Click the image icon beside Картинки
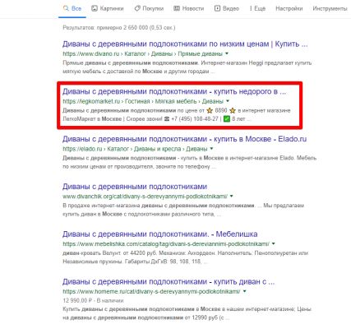This screenshot has height=329, width=351. pos(95,8)
